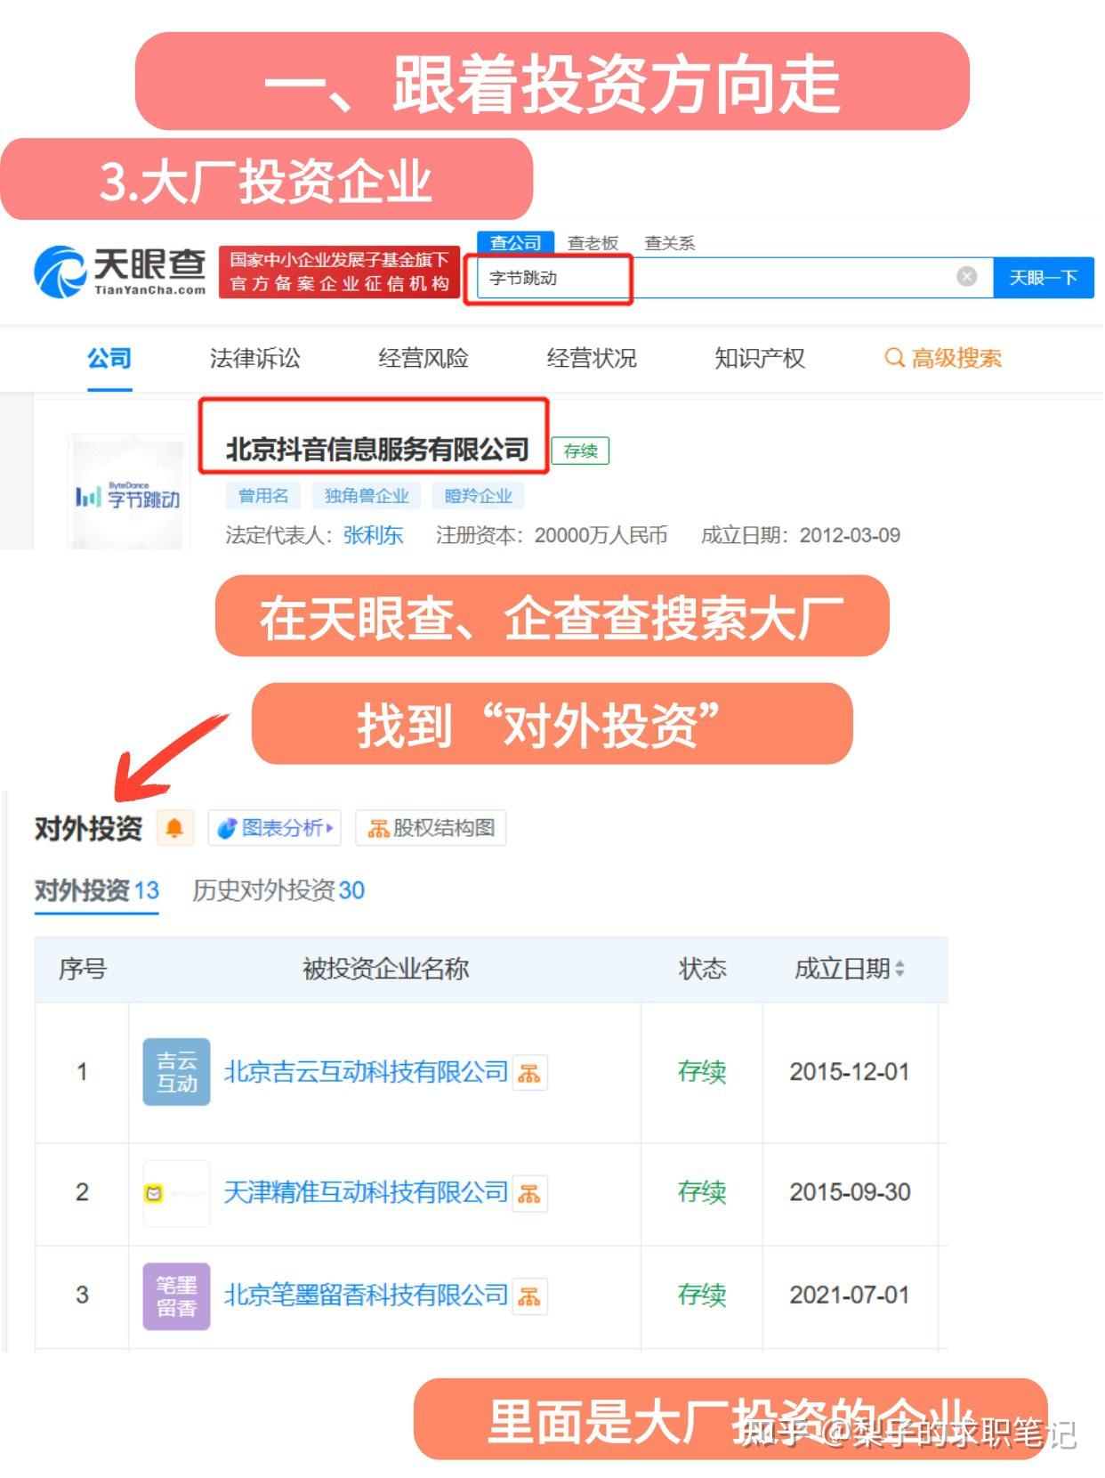1105x1478 pixels.
Task: Click the ByteDance 字节跳动 company logo
Action: tap(128, 495)
